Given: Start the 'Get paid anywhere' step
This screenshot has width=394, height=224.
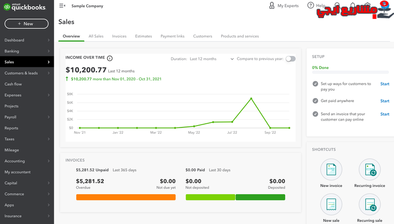Looking at the screenshot, I should [x=385, y=101].
